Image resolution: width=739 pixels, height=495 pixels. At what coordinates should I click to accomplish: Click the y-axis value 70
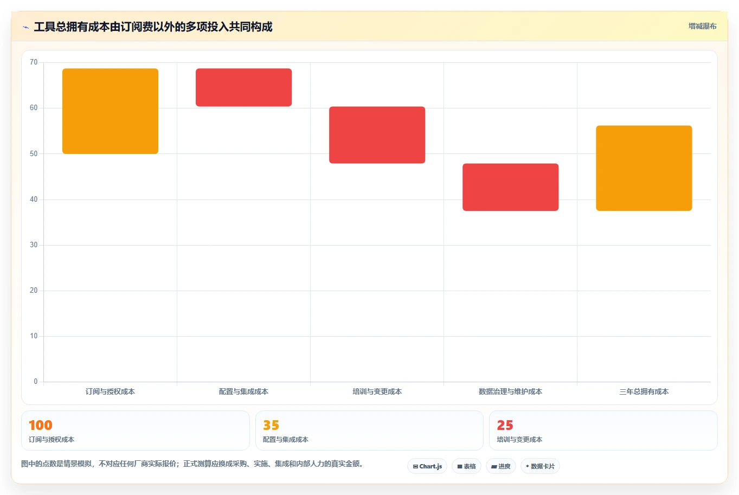[x=34, y=62]
